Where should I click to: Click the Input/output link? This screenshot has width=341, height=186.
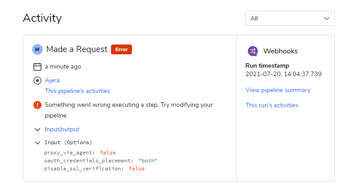62,129
